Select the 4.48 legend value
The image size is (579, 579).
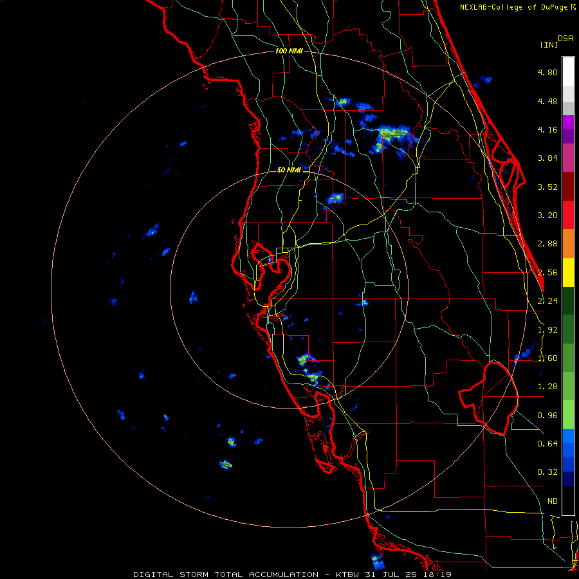point(547,101)
